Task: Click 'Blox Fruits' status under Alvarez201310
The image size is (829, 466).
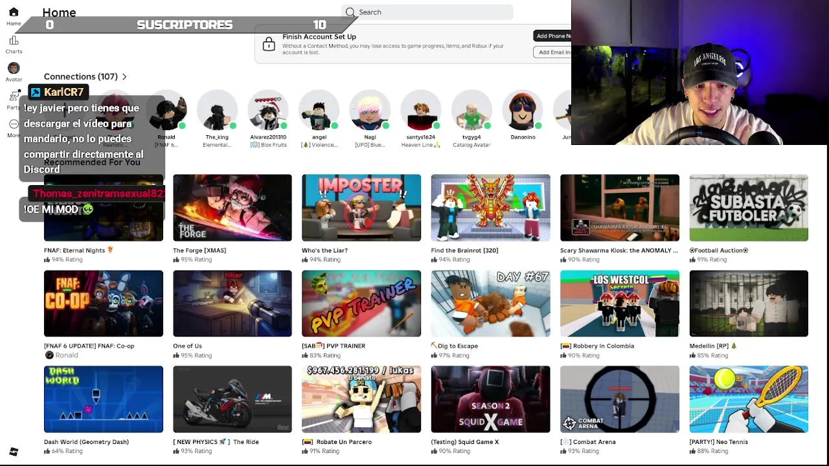Action: [268, 145]
